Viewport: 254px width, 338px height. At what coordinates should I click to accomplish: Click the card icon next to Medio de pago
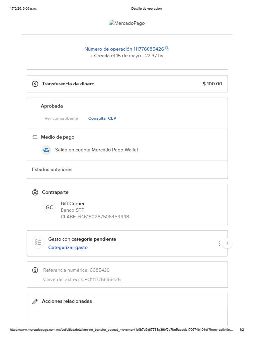(x=35, y=137)
